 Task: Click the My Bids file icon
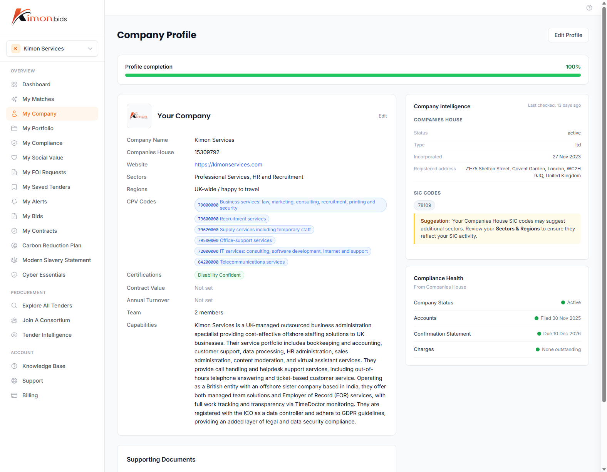pos(14,216)
